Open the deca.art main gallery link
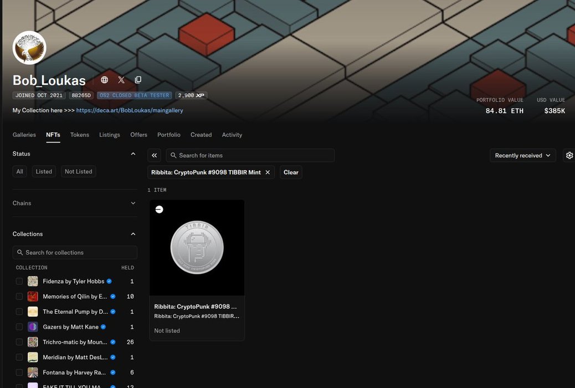The height and width of the screenshot is (388, 575). click(x=130, y=110)
